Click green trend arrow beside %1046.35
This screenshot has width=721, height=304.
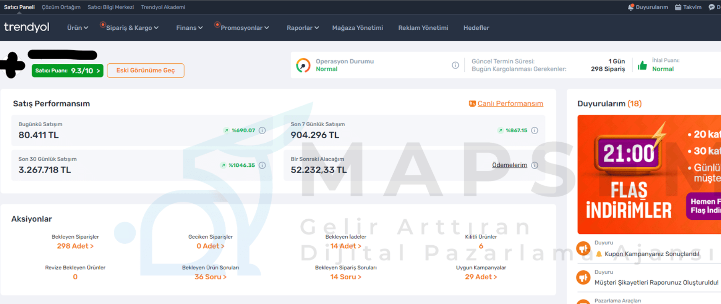point(223,165)
